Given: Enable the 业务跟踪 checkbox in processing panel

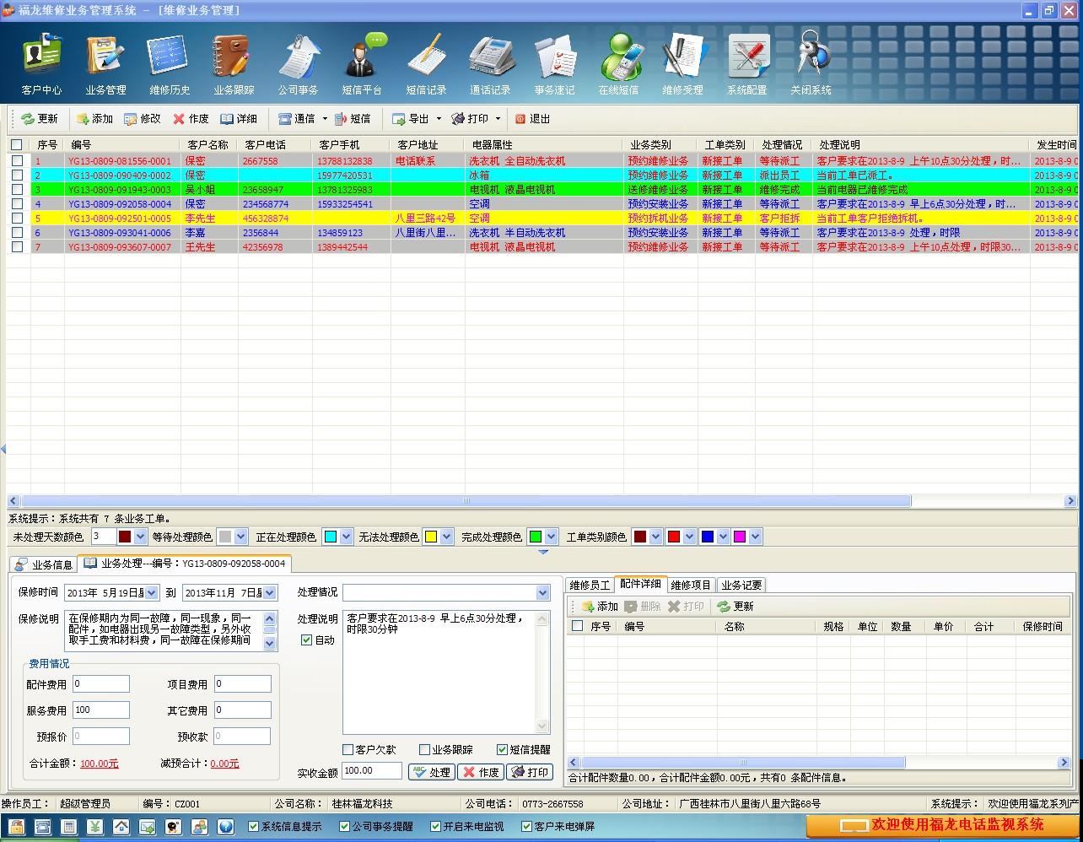Looking at the screenshot, I should tap(425, 749).
